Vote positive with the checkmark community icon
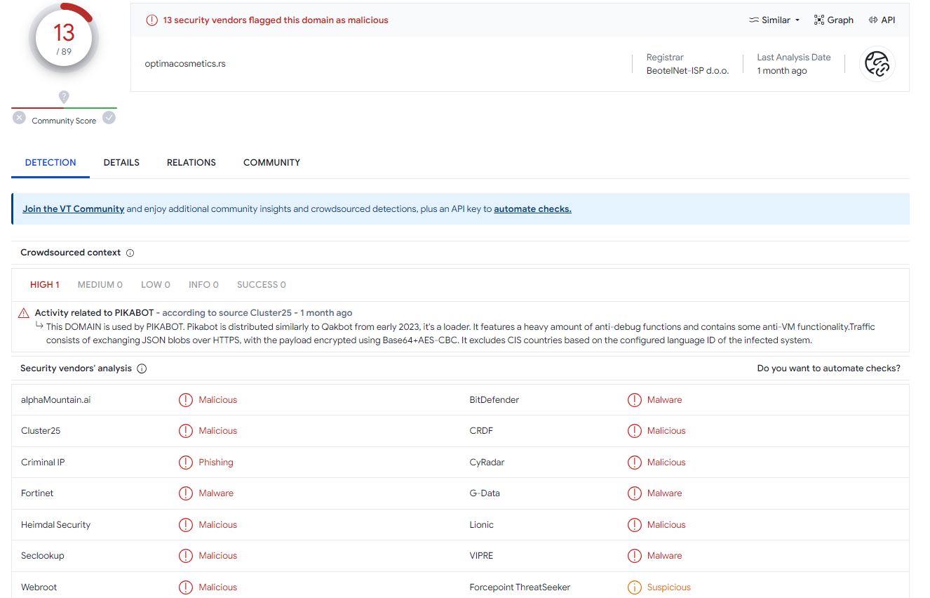930x598 pixels. coord(109,118)
